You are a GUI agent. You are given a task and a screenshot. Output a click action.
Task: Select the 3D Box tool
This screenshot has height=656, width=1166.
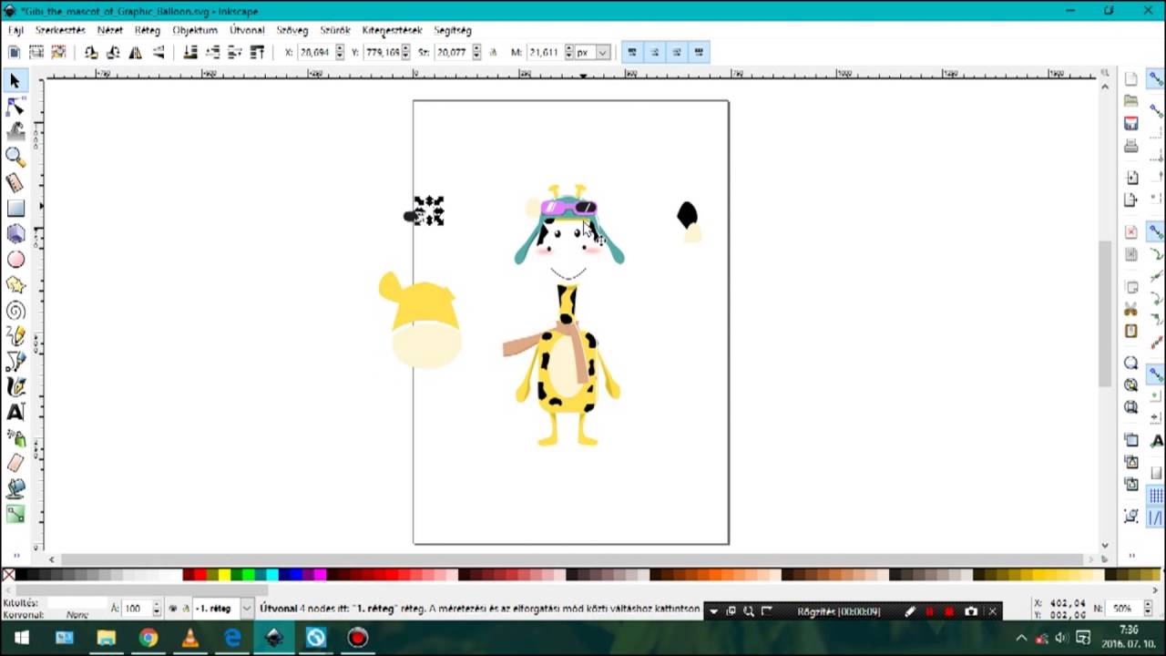[15, 234]
